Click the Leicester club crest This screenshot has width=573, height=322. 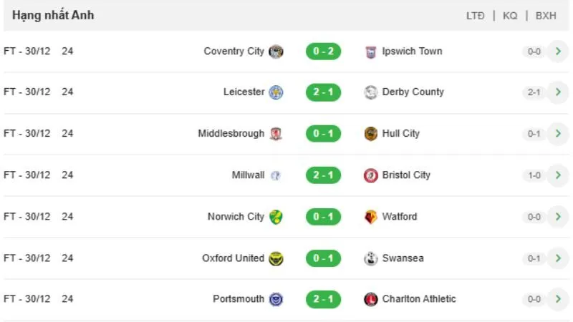tap(276, 92)
